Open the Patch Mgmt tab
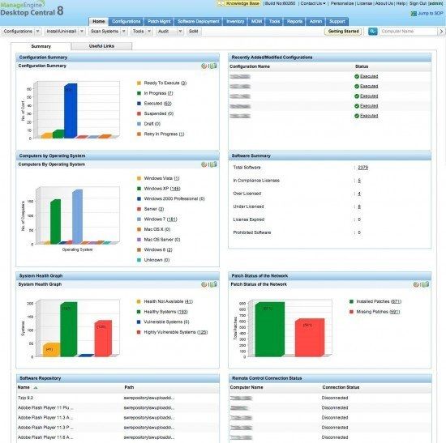The image size is (446, 443). pyautogui.click(x=159, y=22)
